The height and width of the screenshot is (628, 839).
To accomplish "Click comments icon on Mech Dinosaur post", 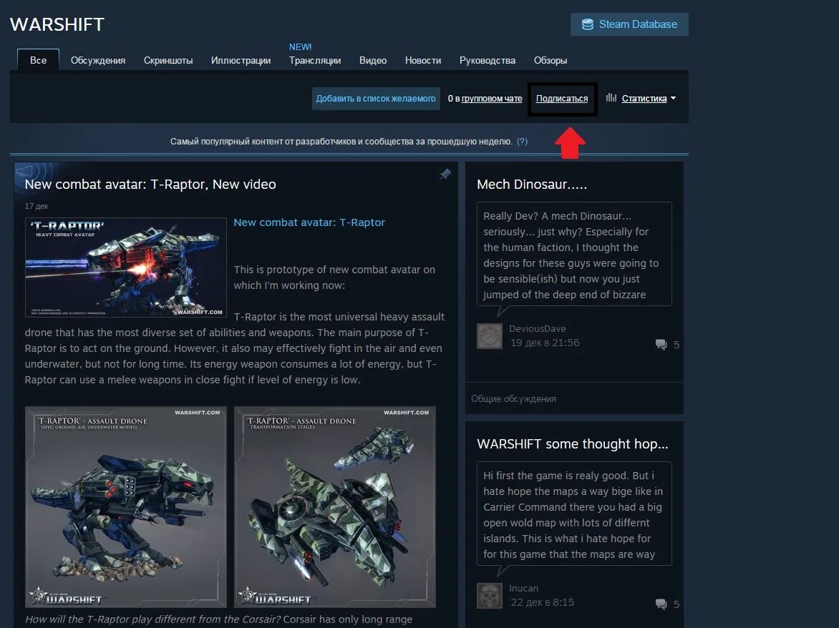I will [661, 345].
